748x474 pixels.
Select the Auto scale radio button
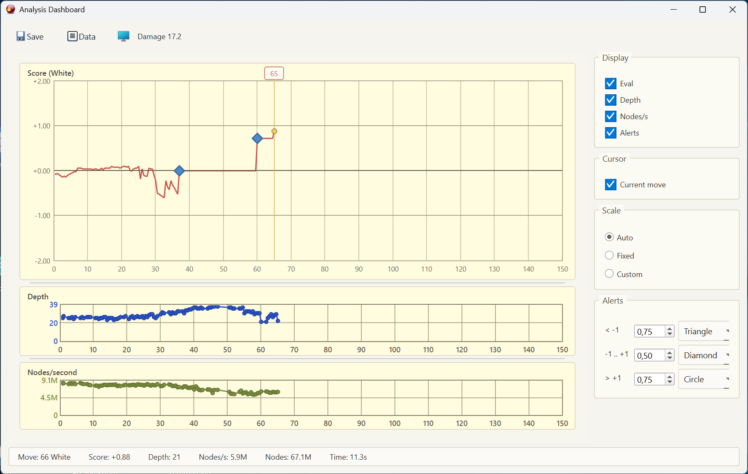(x=609, y=237)
